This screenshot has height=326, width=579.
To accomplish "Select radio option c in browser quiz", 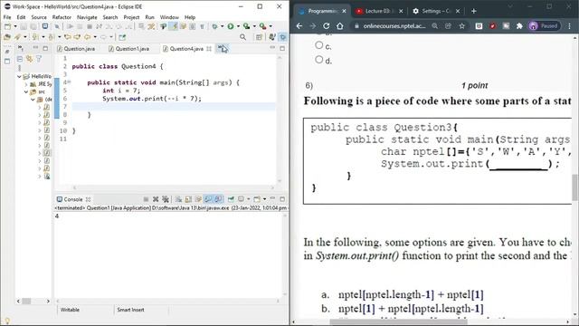I will (319, 45).
